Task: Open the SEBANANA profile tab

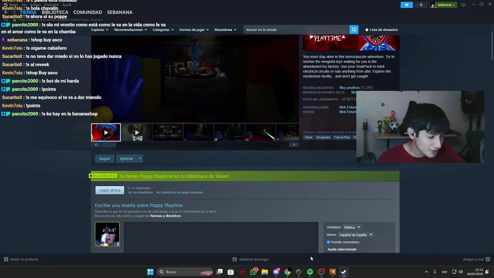Action: [120, 12]
